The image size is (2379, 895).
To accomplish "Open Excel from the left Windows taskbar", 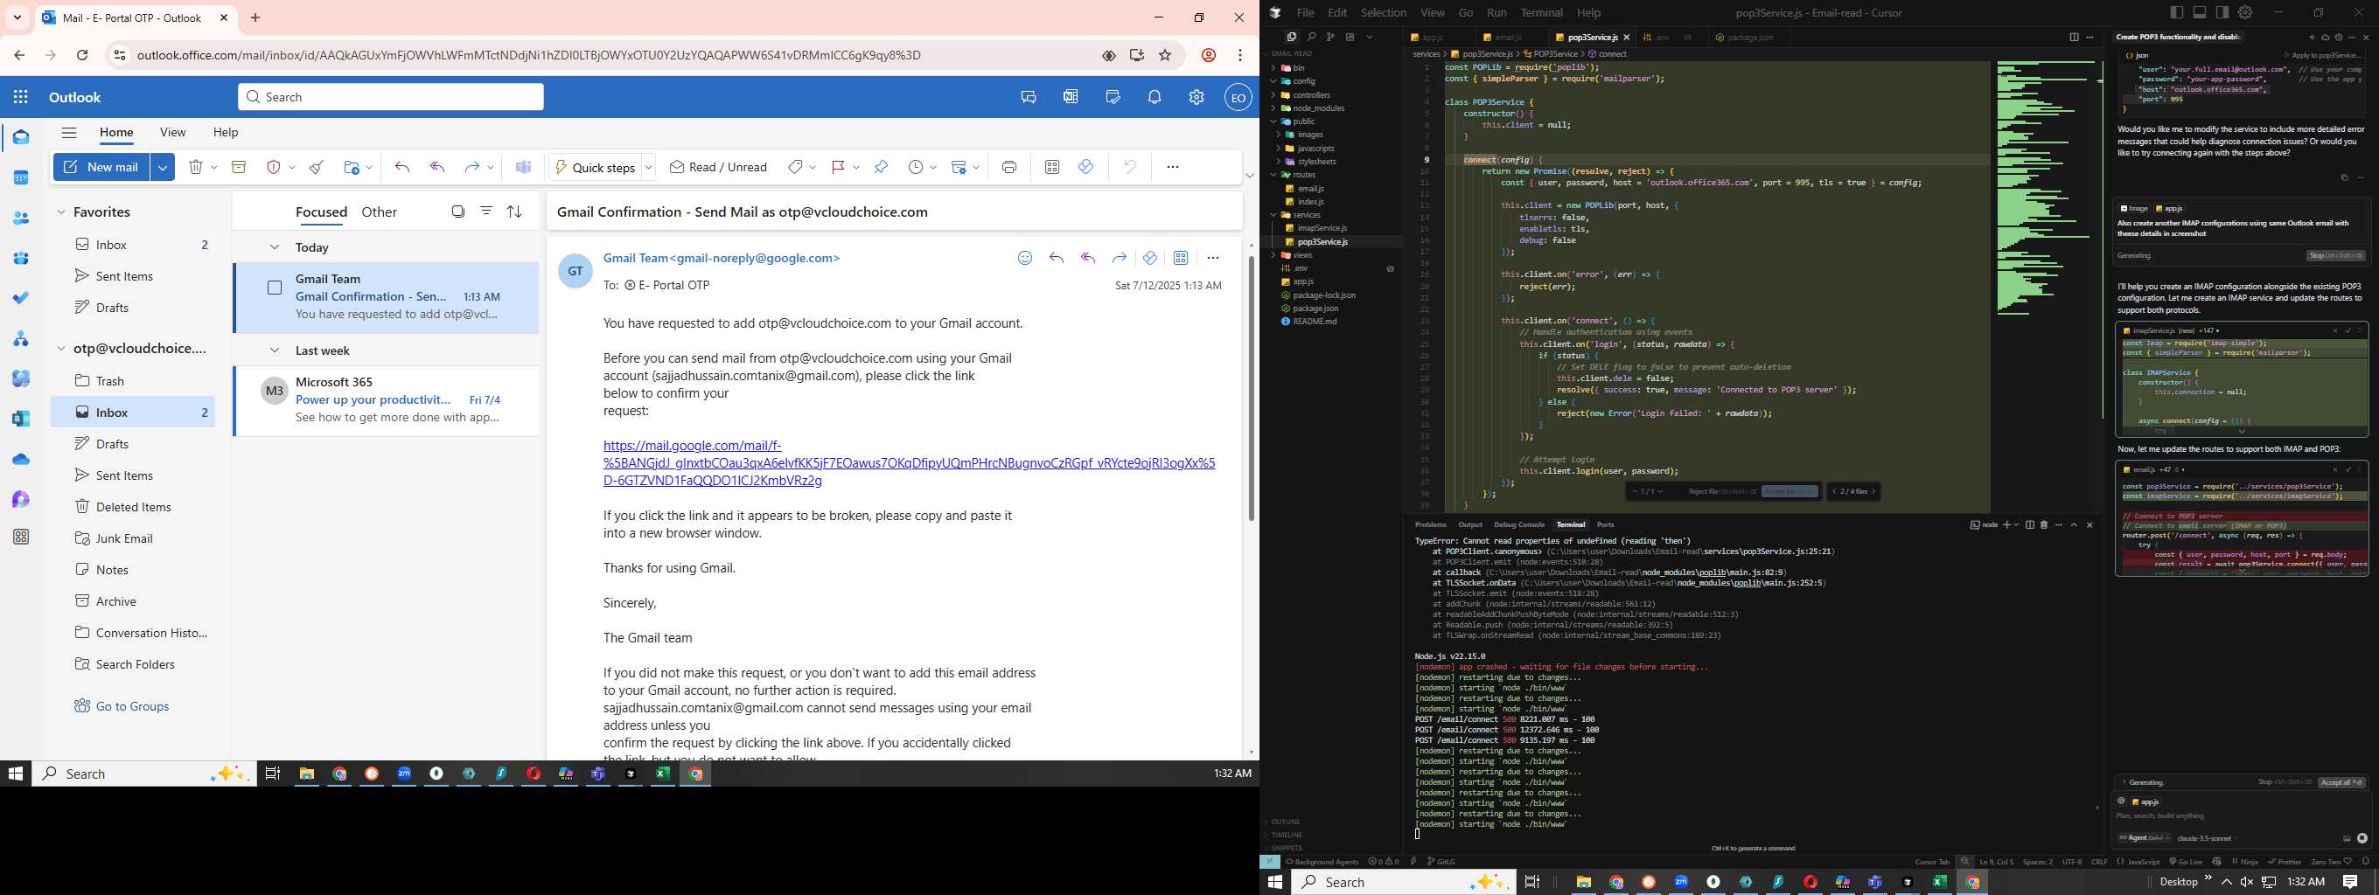I will 662,774.
